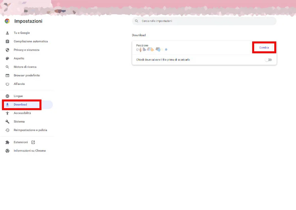Click the 'Cerca nelle impostazioni' search field
The width and height of the screenshot is (296, 210).
[204, 21]
